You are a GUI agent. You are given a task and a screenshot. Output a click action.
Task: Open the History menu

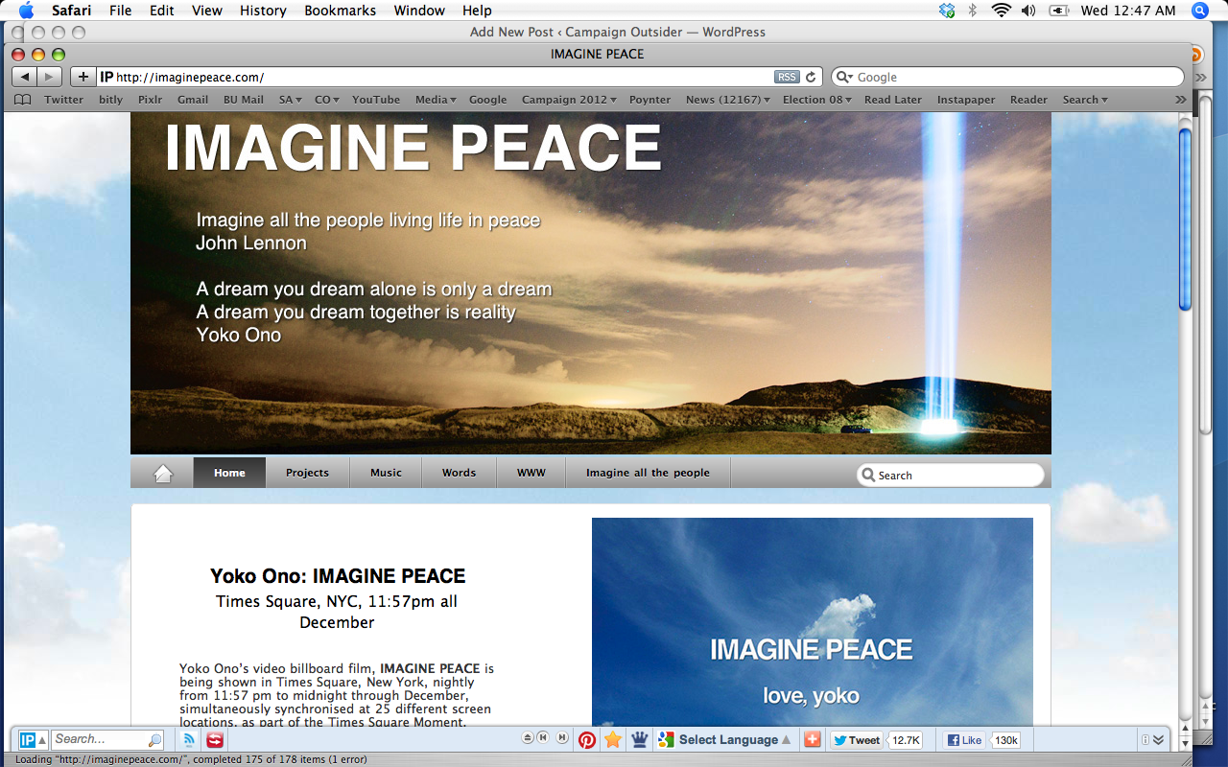[x=263, y=11]
